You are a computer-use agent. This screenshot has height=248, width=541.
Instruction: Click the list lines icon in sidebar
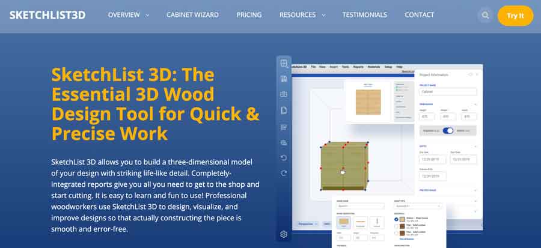[284, 127]
